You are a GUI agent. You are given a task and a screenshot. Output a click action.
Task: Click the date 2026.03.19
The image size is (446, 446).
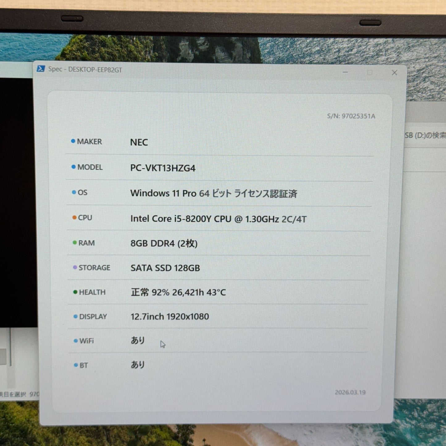tap(350, 392)
